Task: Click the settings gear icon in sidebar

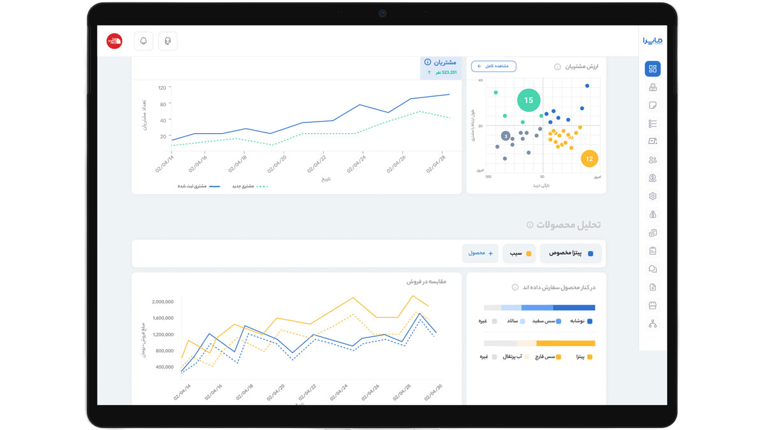Action: 652,196
